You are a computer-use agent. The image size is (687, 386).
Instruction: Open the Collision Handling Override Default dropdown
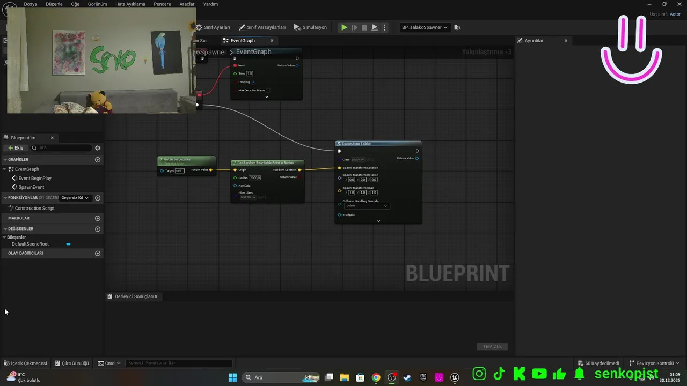coord(367,206)
